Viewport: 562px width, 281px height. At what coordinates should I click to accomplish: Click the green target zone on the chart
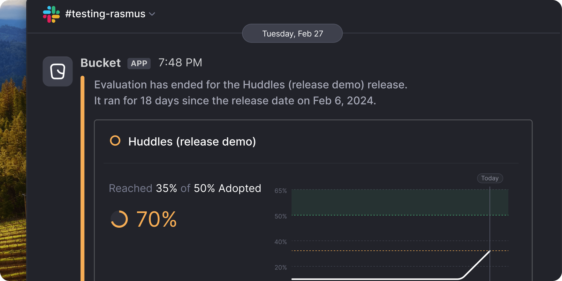[400, 202]
